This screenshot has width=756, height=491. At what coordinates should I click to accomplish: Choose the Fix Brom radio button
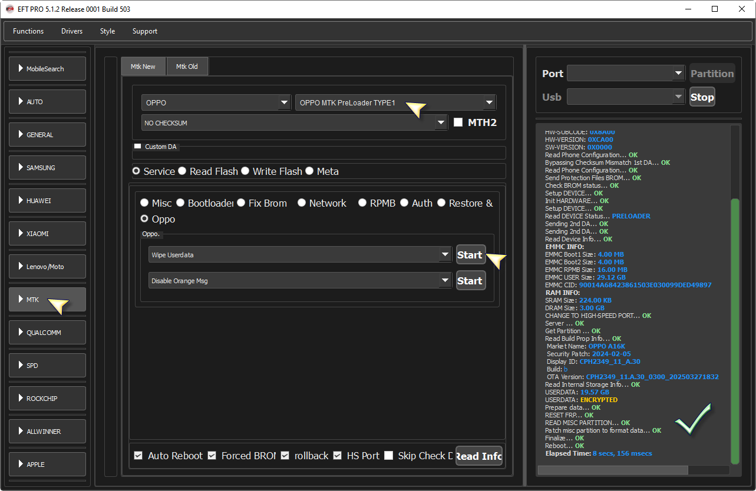pos(241,203)
